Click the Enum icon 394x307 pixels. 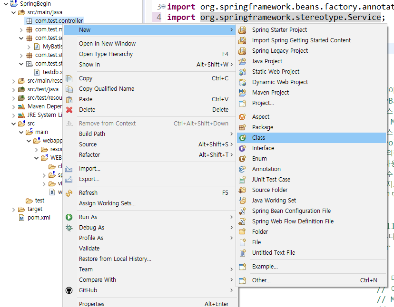click(242, 159)
